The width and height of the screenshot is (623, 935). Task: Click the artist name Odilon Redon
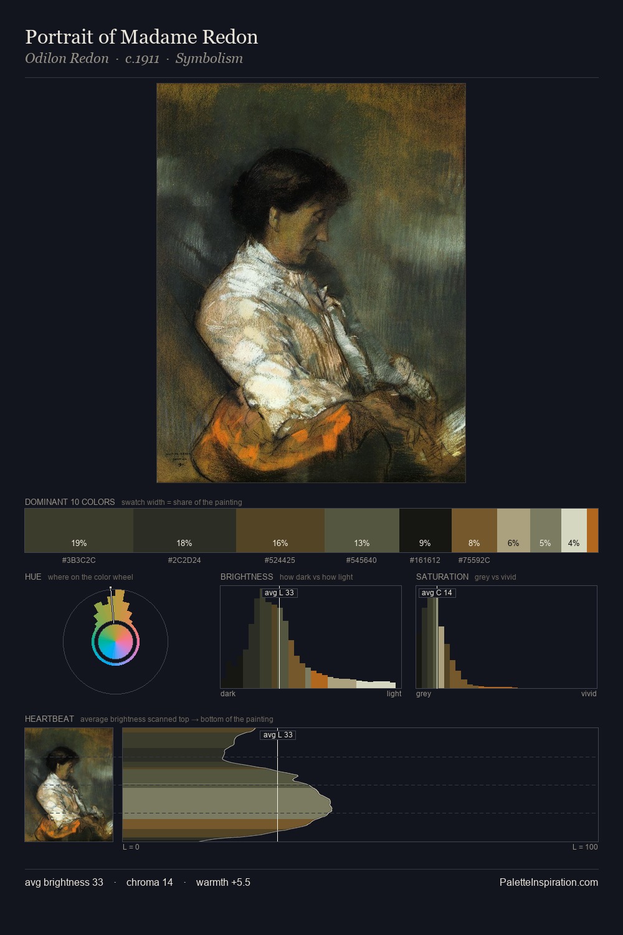point(67,59)
